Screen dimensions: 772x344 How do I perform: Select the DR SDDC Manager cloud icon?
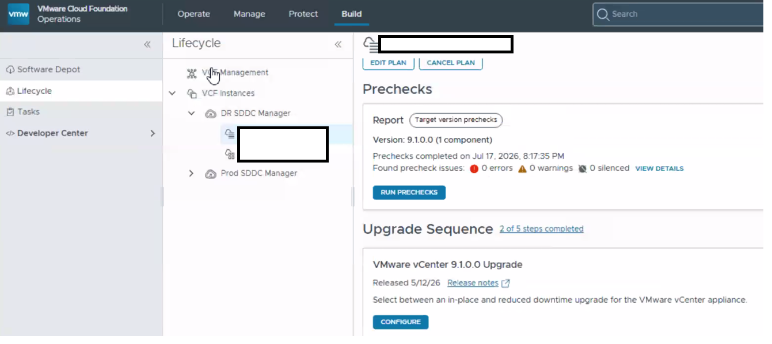[211, 114]
